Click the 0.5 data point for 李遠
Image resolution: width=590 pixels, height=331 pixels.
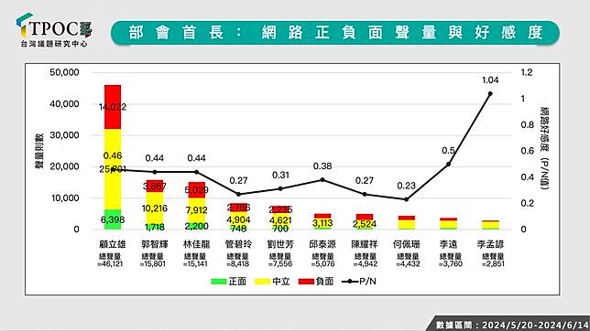point(448,165)
